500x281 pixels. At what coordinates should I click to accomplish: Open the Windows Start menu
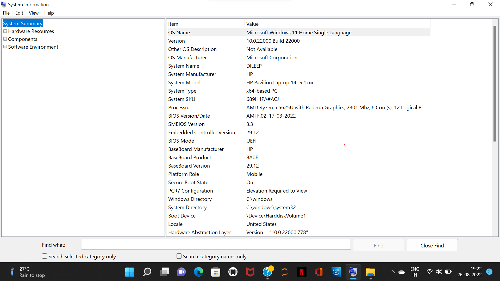[x=130, y=272]
